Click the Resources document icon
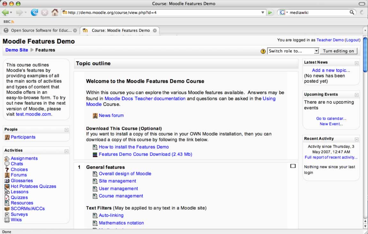This screenshot has width=368, height=234. 7,203
